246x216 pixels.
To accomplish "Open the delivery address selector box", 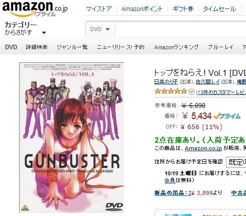I will pos(236,162).
